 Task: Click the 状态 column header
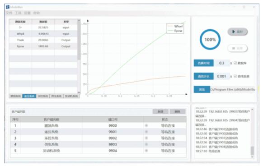click(164, 119)
